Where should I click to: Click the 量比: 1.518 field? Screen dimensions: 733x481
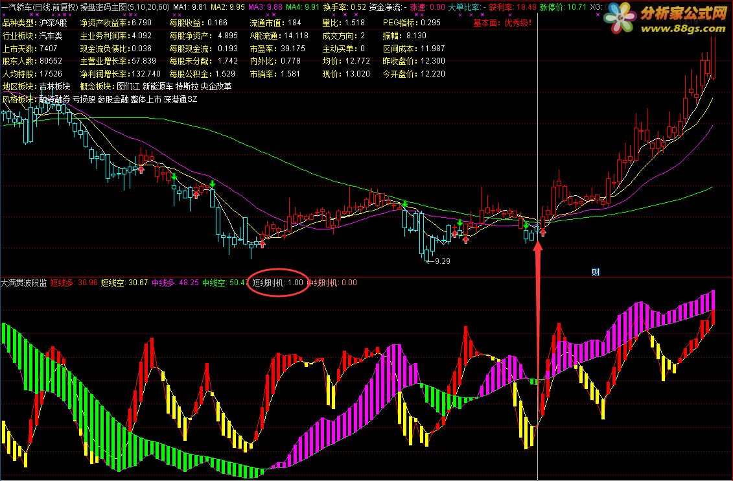(x=343, y=23)
